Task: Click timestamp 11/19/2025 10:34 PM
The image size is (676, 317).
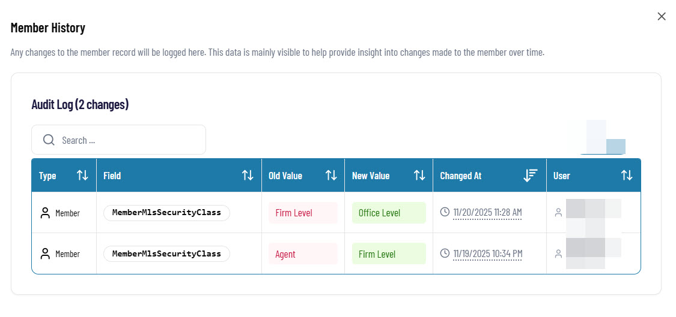Action: pyautogui.click(x=487, y=253)
